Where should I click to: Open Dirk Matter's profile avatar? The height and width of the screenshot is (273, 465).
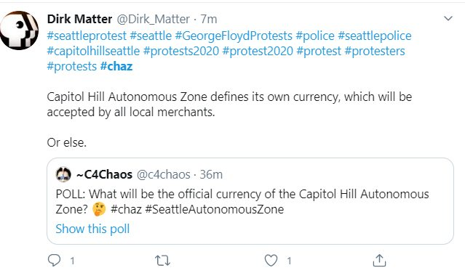(x=19, y=30)
